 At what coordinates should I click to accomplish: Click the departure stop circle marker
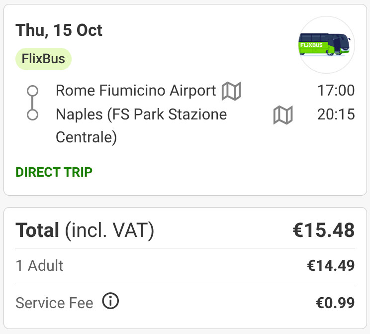pyautogui.click(x=32, y=91)
